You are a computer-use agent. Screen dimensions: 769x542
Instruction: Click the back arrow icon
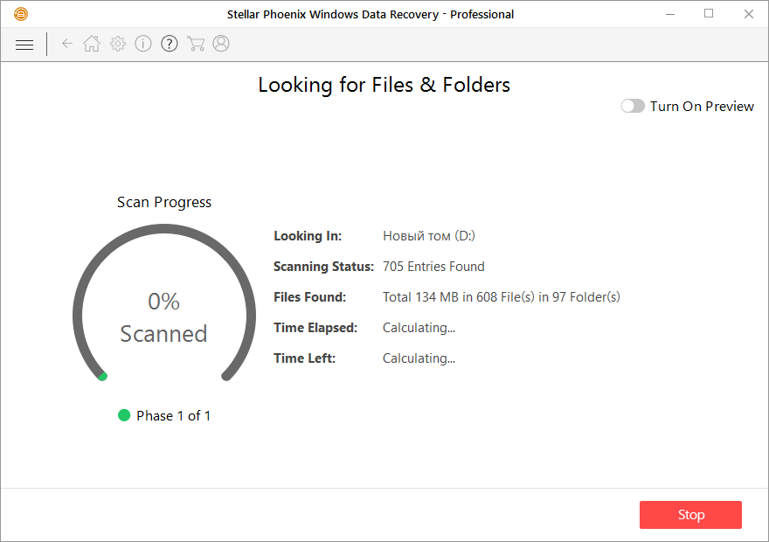(67, 44)
